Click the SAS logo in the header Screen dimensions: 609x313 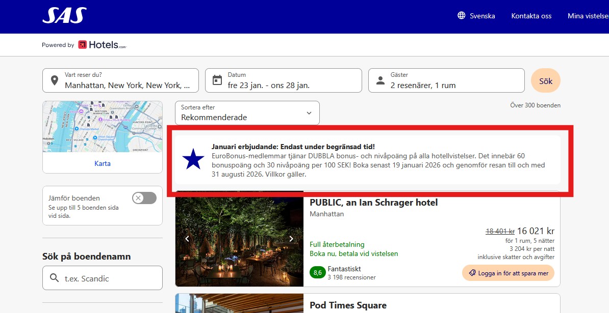63,16
